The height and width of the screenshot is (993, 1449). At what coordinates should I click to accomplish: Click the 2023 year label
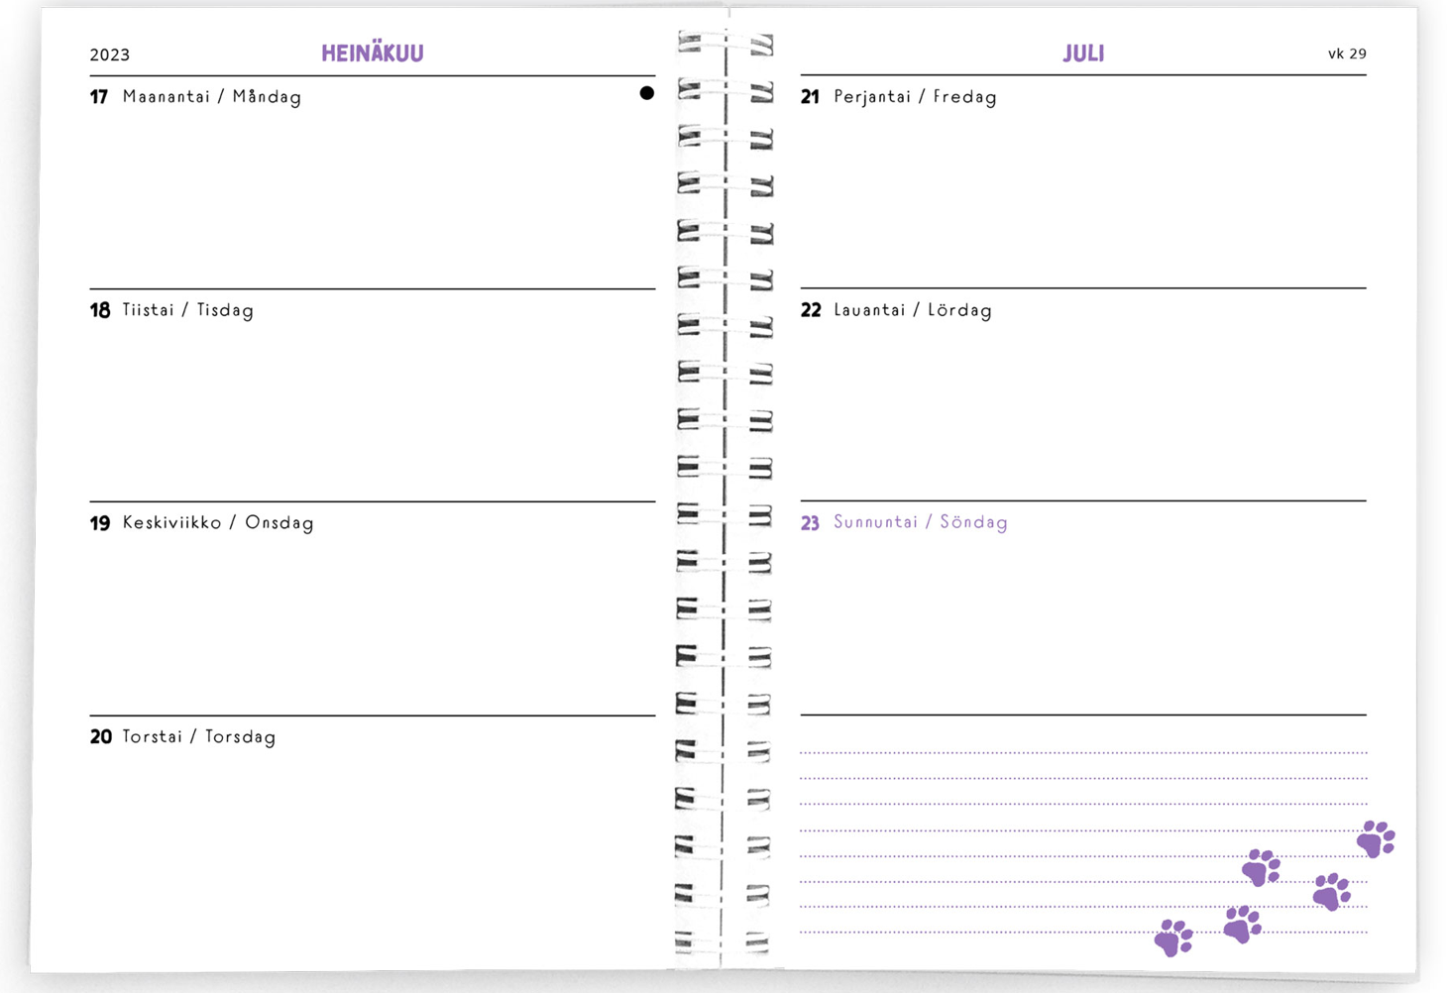[110, 55]
